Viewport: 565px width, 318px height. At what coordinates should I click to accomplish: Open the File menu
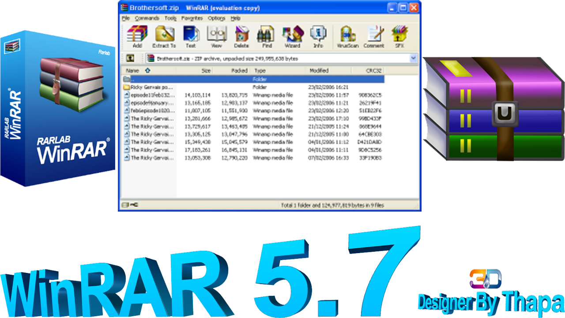click(126, 18)
